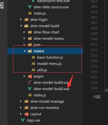Screen dimensions: 108x125
Task: Expand the dme-model-menu folder
Action: (24, 38)
